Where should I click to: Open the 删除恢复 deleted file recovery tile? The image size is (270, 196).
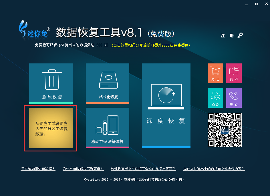(51, 84)
